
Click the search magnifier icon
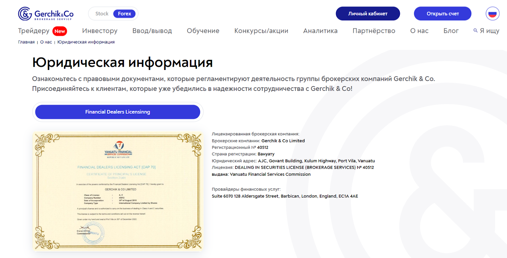click(x=475, y=30)
